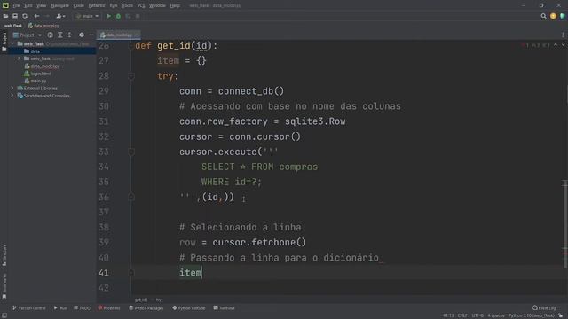The height and width of the screenshot is (319, 568).
Task: Open the Problems tool window
Action: [x=109, y=308]
